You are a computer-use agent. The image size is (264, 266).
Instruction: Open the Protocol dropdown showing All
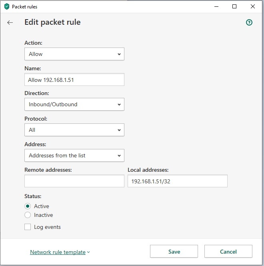click(74, 130)
